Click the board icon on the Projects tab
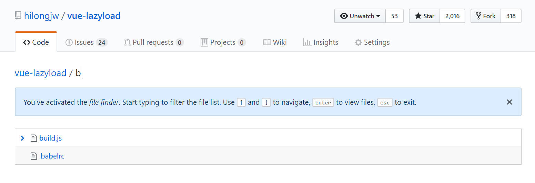The width and height of the screenshot is (535, 183). pos(204,42)
